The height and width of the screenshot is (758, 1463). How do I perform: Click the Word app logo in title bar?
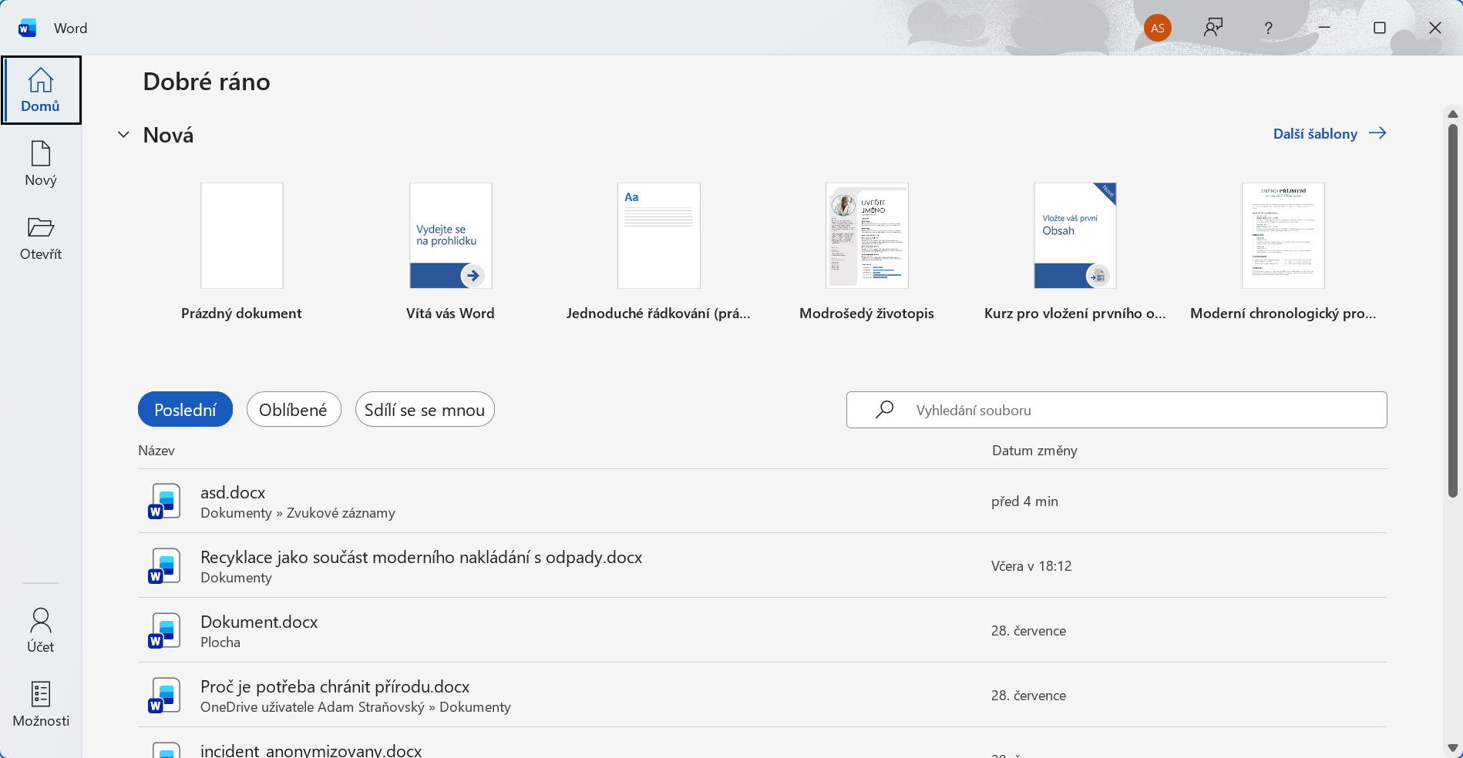(28, 29)
